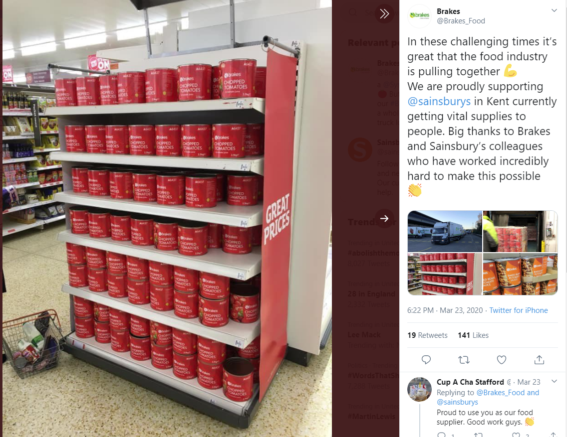Open the pallet loading photo thumbnail
567x437 pixels.
click(x=521, y=231)
